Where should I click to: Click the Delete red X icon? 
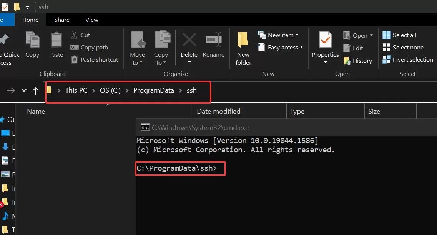189,40
